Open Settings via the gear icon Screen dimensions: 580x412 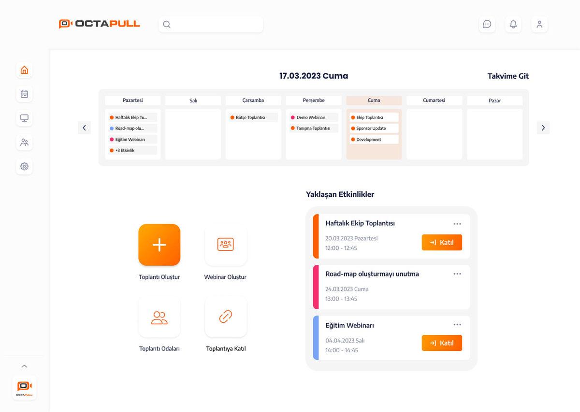(x=24, y=166)
